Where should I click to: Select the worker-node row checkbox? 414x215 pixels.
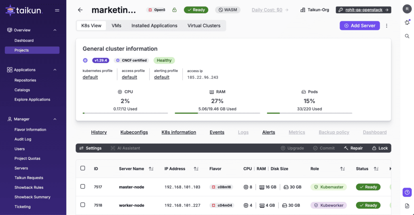click(83, 205)
